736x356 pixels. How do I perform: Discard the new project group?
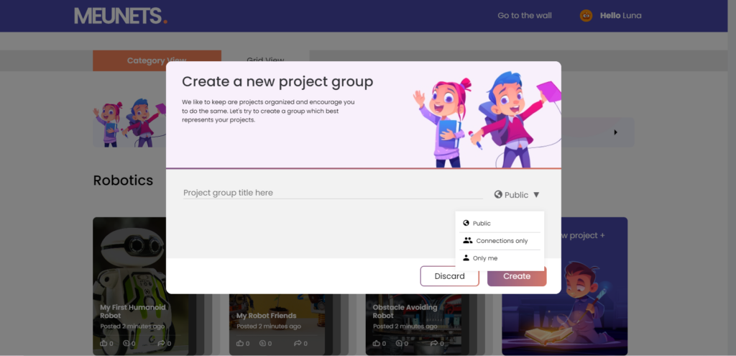pos(449,276)
